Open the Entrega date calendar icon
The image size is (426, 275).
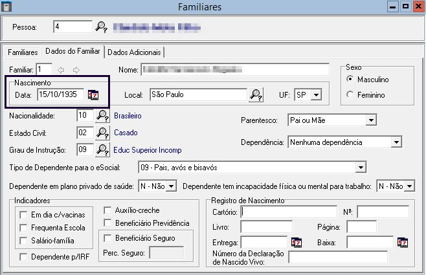297,243
